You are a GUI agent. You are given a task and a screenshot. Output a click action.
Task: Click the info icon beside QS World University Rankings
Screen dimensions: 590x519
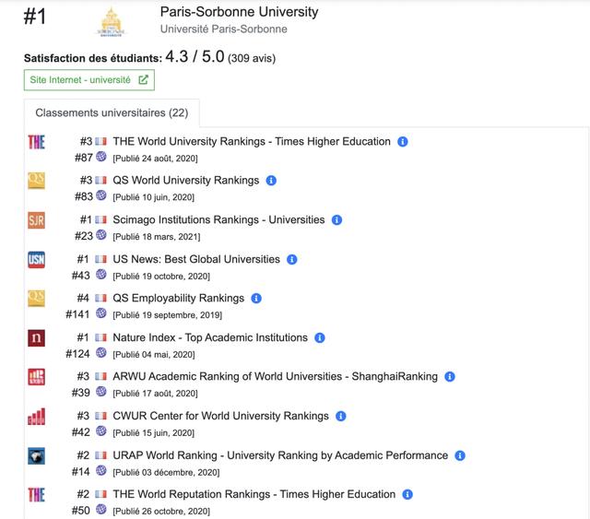271,181
